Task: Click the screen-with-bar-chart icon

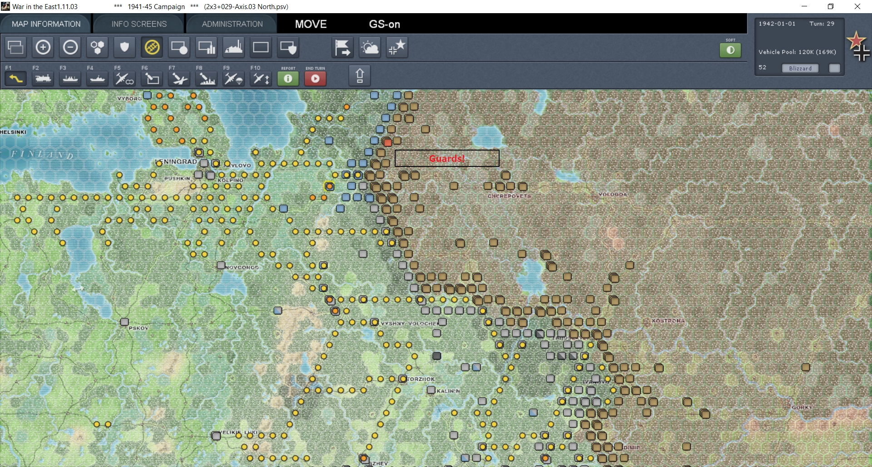Action: point(207,47)
